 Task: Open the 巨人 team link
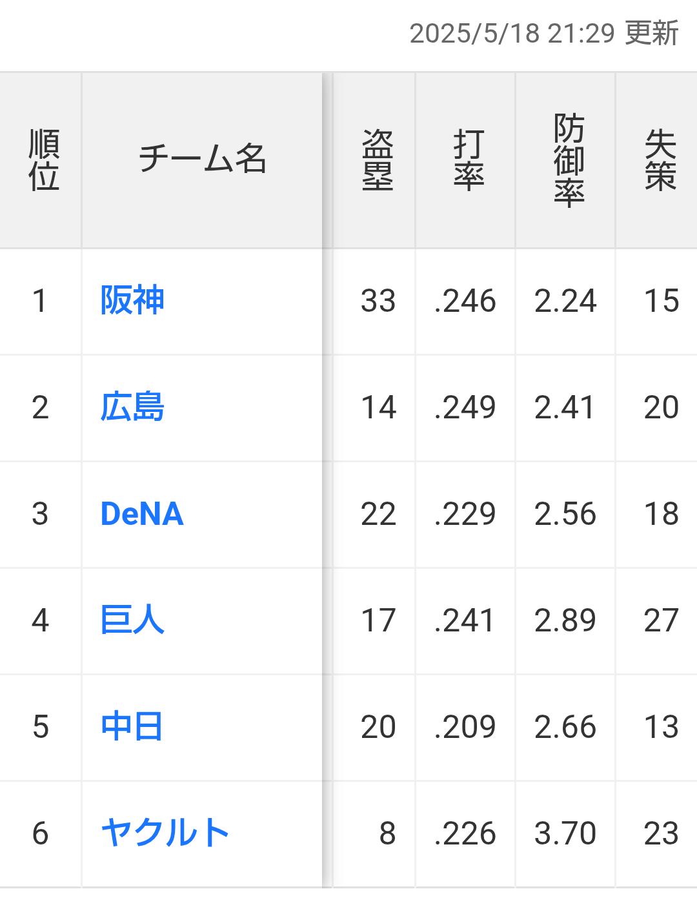(x=132, y=620)
